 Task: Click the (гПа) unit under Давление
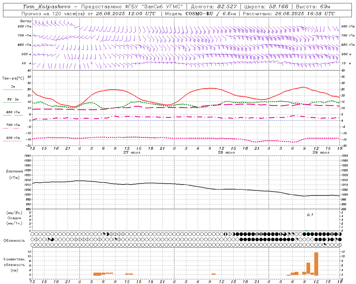coord(14,178)
